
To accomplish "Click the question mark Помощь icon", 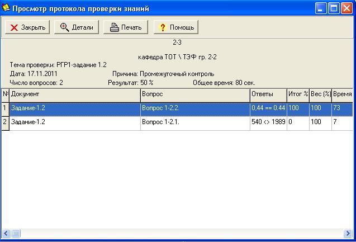I will point(163,27).
